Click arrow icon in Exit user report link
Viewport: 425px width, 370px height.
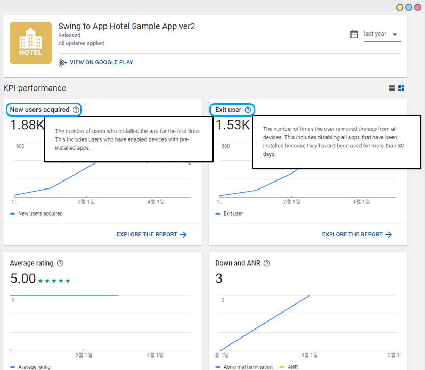pos(389,234)
